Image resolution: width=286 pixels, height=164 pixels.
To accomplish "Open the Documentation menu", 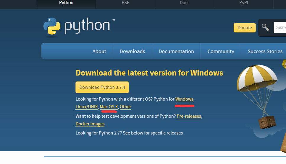I will click(176, 51).
